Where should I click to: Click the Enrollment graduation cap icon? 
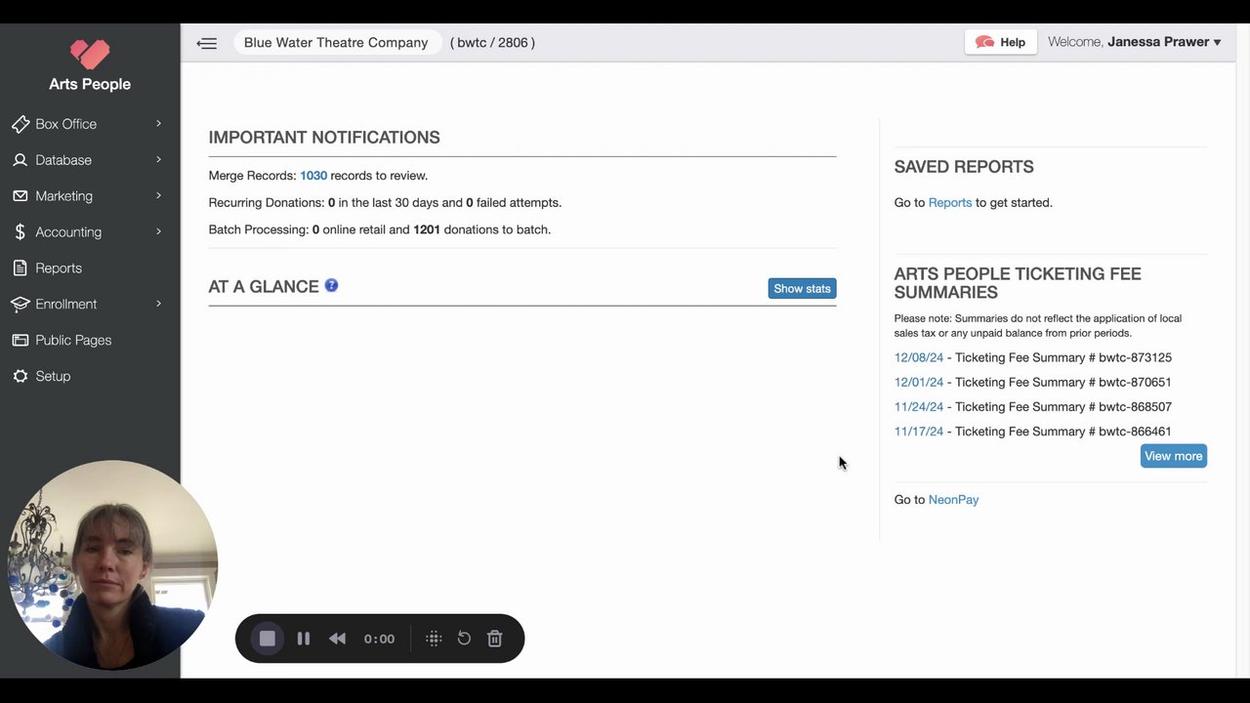pos(21,304)
